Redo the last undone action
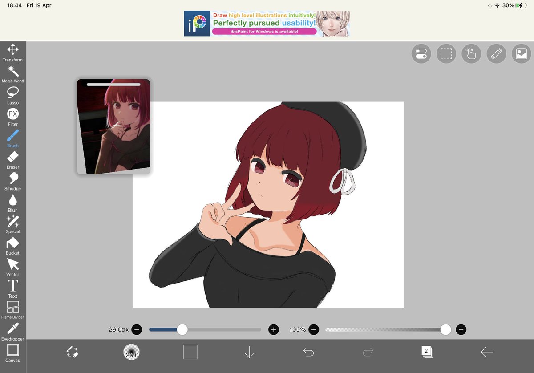 (x=368, y=352)
